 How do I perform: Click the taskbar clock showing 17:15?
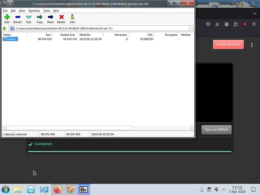(237, 189)
